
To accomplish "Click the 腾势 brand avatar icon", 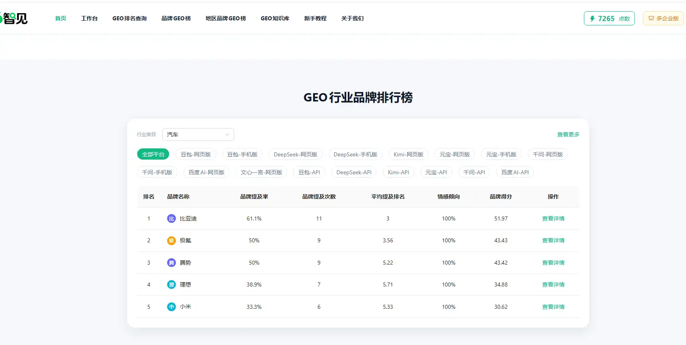I will 171,263.
